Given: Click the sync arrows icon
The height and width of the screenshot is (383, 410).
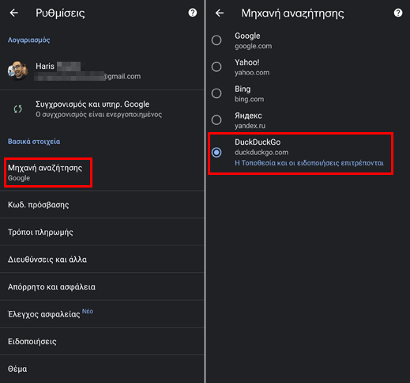Looking at the screenshot, I should coord(18,109).
